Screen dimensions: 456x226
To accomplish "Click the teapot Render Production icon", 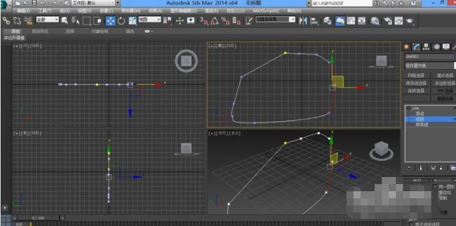I will tap(410, 21).
